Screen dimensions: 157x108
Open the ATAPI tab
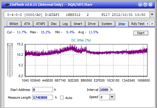tap(40, 24)
